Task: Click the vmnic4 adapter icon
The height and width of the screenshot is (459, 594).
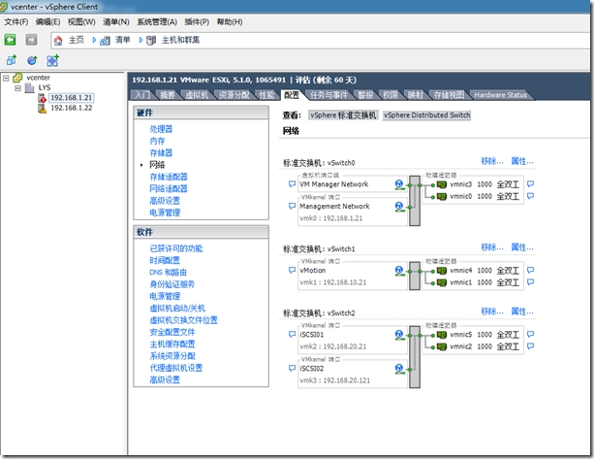Action: click(x=442, y=271)
